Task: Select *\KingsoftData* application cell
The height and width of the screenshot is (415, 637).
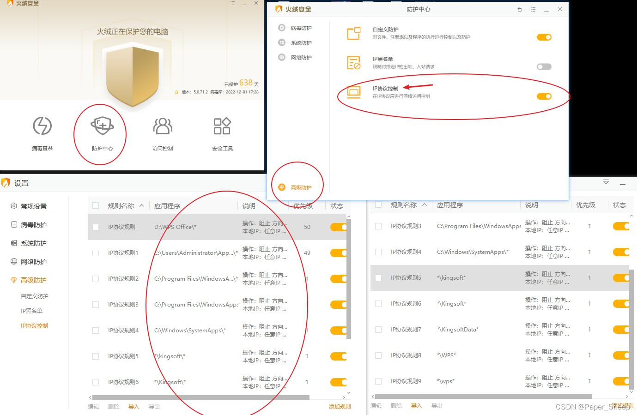Action: (x=458, y=330)
